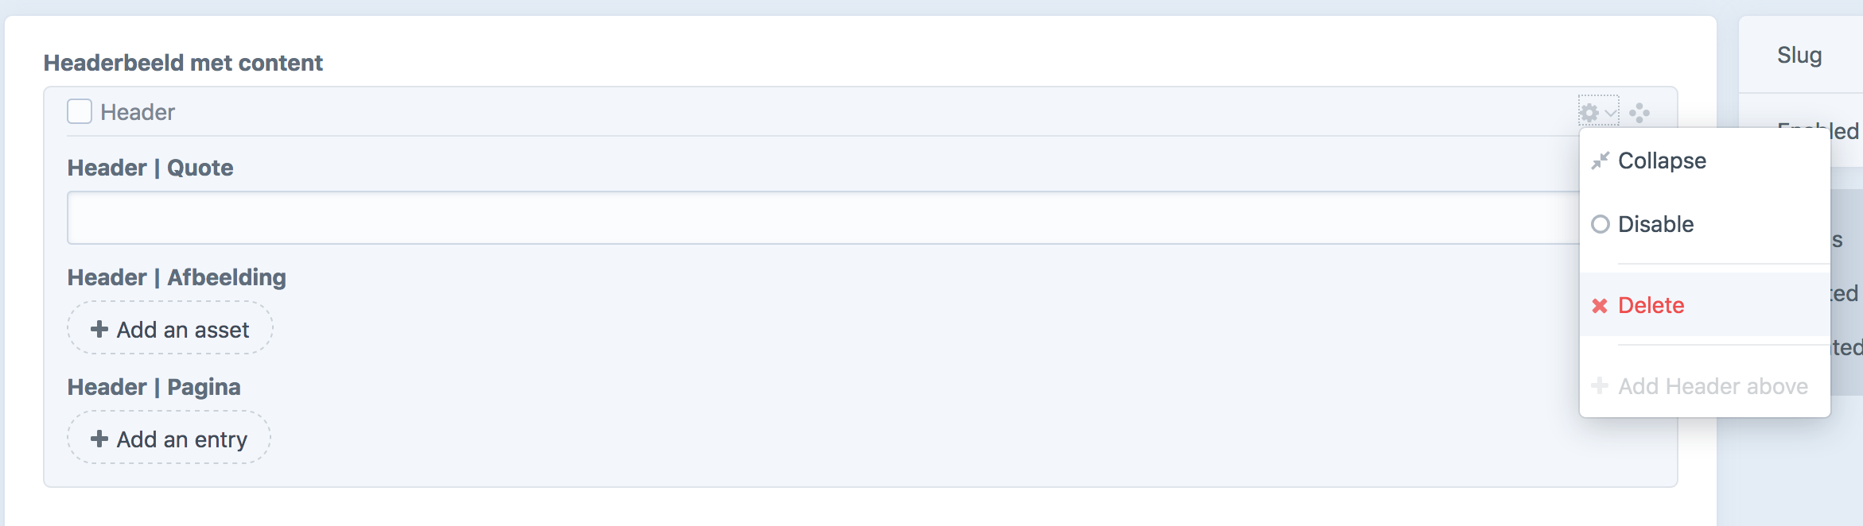Click the four-dot move handle icon
The width and height of the screenshot is (1863, 526).
click(x=1639, y=113)
